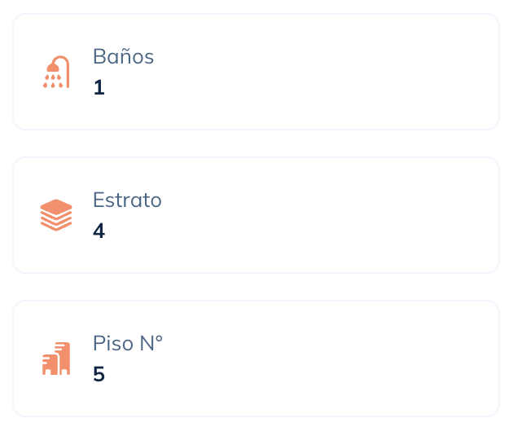
Task: Select the value 1 under Baños
Action: [x=99, y=87]
